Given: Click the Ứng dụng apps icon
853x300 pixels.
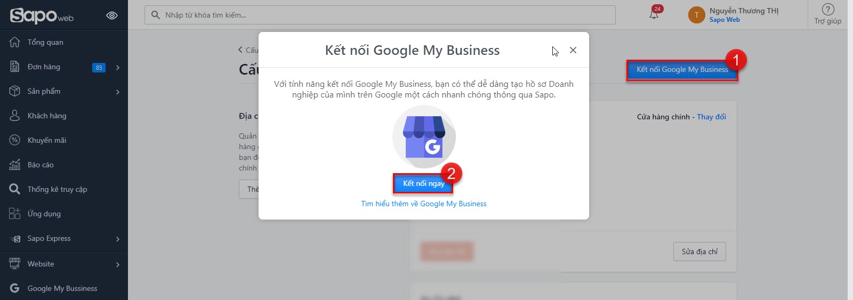Looking at the screenshot, I should (15, 214).
